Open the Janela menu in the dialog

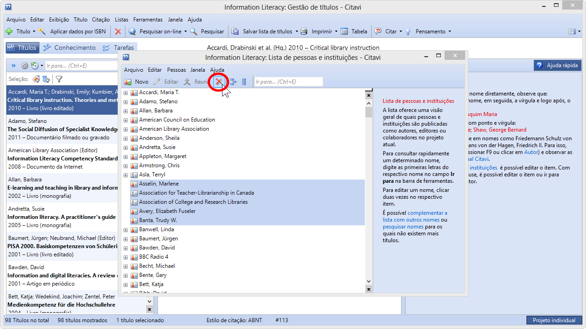coord(198,70)
